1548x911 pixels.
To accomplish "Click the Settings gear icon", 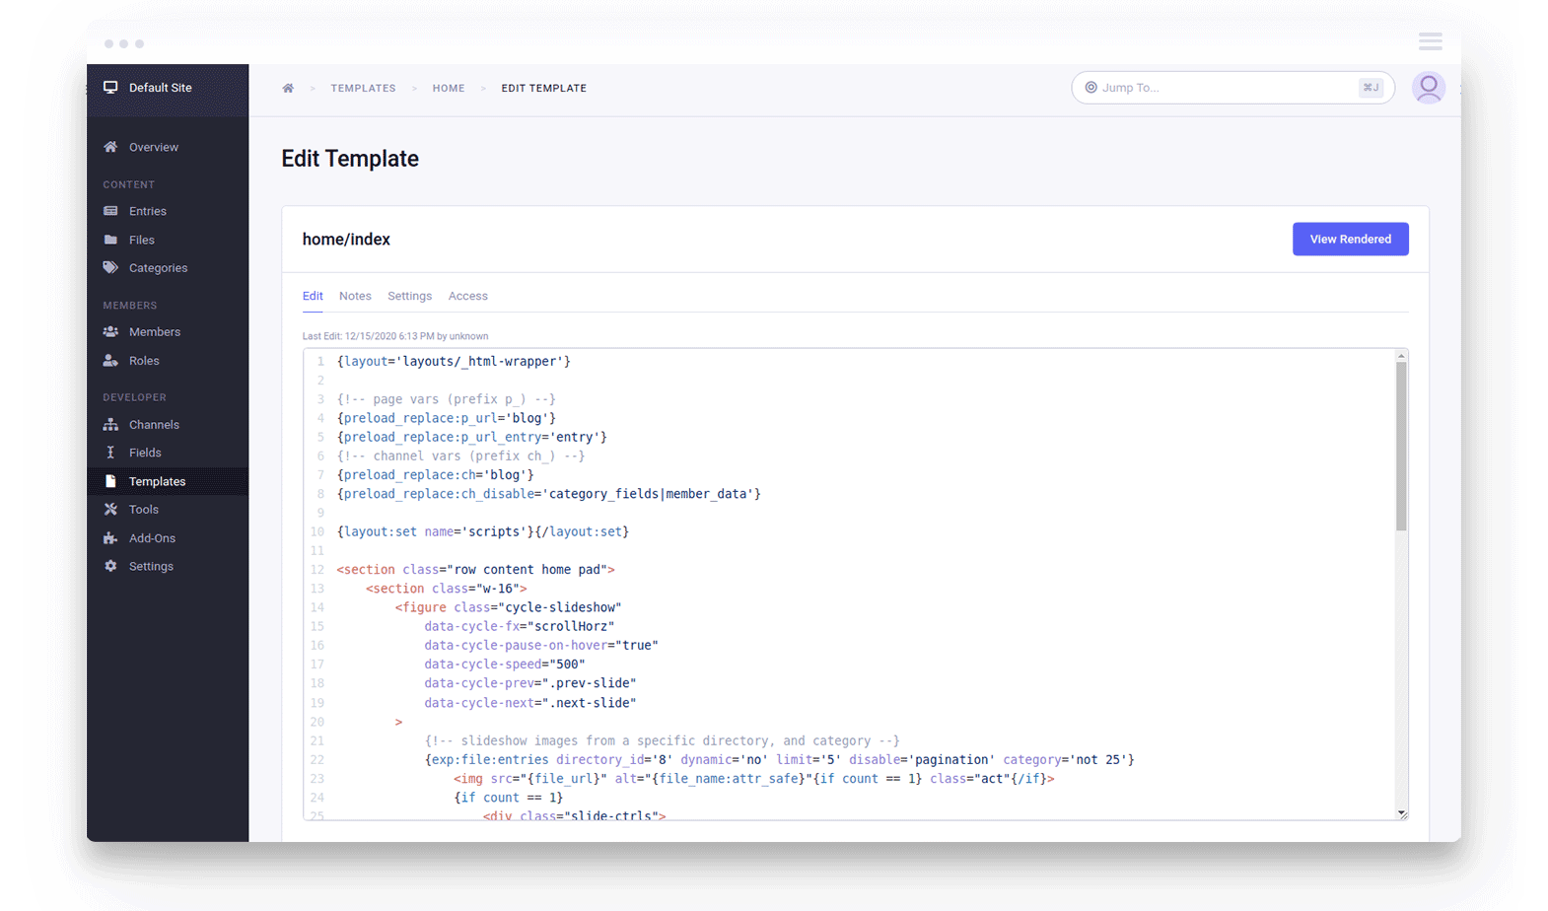I will [110, 566].
